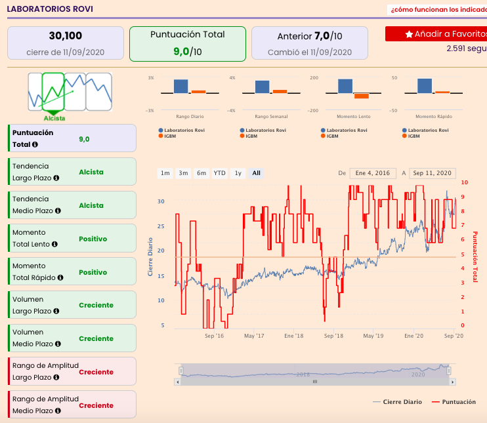The image size is (487, 423).
Task: Click the Puntuación Total 9,0/10 card
Action: [188, 44]
